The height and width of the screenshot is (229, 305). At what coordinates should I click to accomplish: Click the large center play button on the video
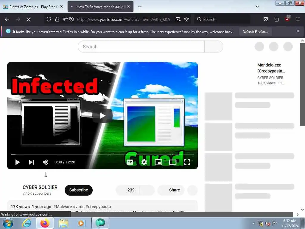tap(102, 116)
